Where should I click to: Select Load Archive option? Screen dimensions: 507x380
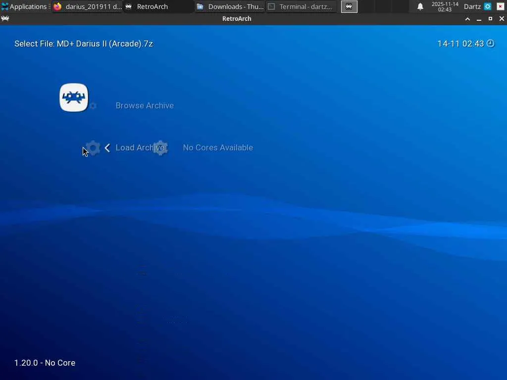[140, 147]
